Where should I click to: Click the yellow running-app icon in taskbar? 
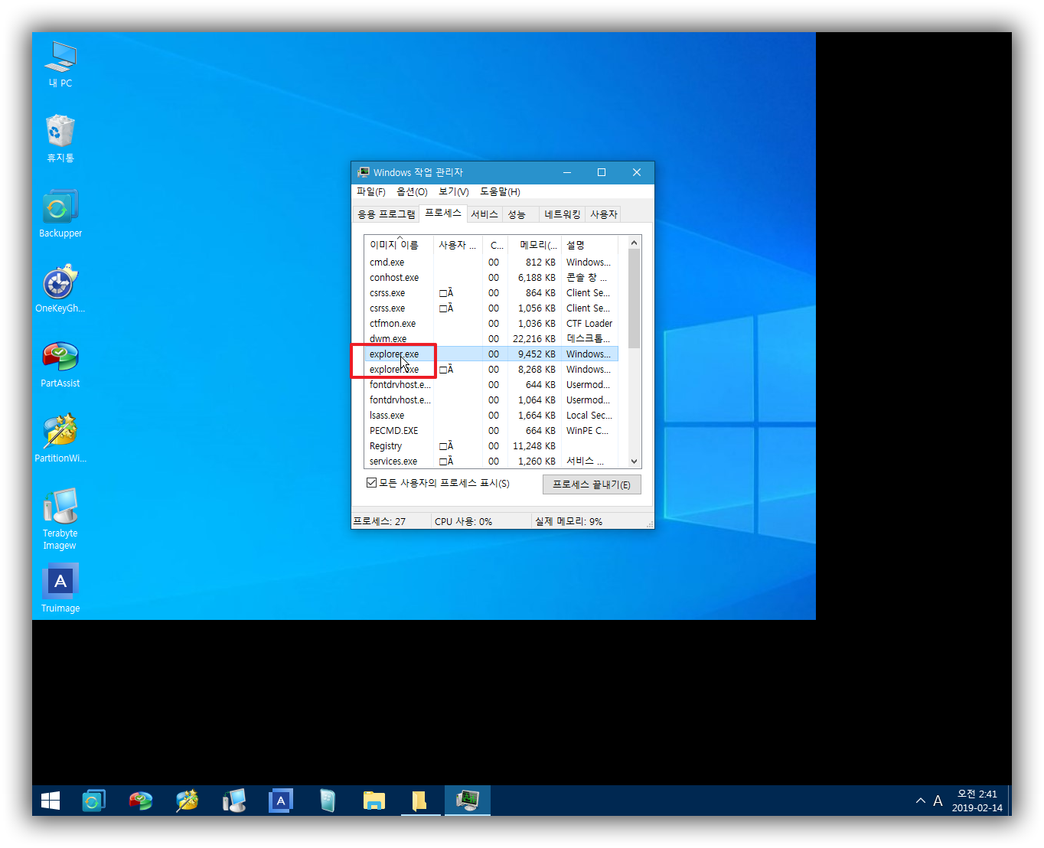[x=420, y=801]
